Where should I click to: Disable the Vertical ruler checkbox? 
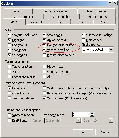(x=44, y=98)
